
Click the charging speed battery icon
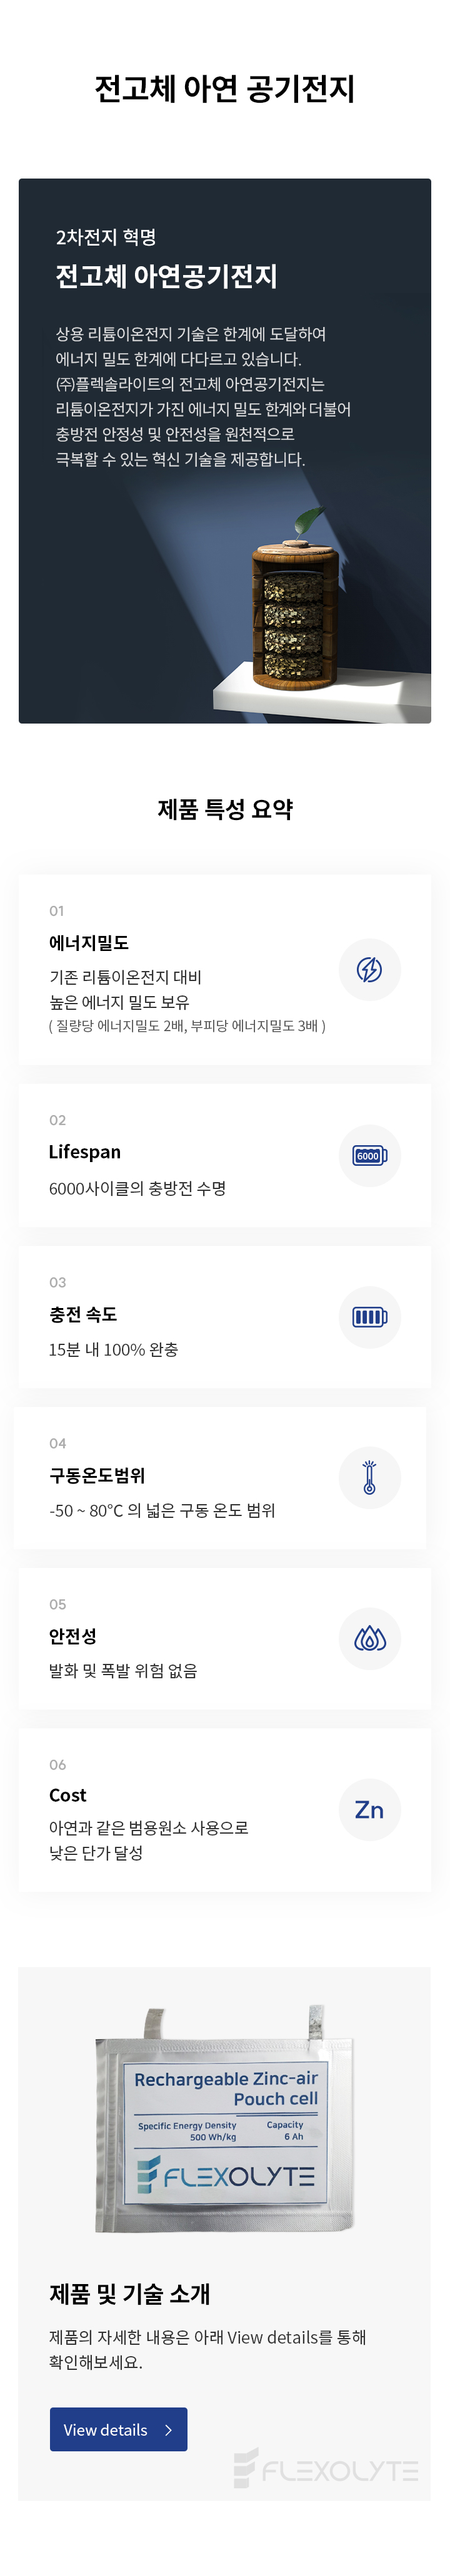pyautogui.click(x=369, y=1316)
